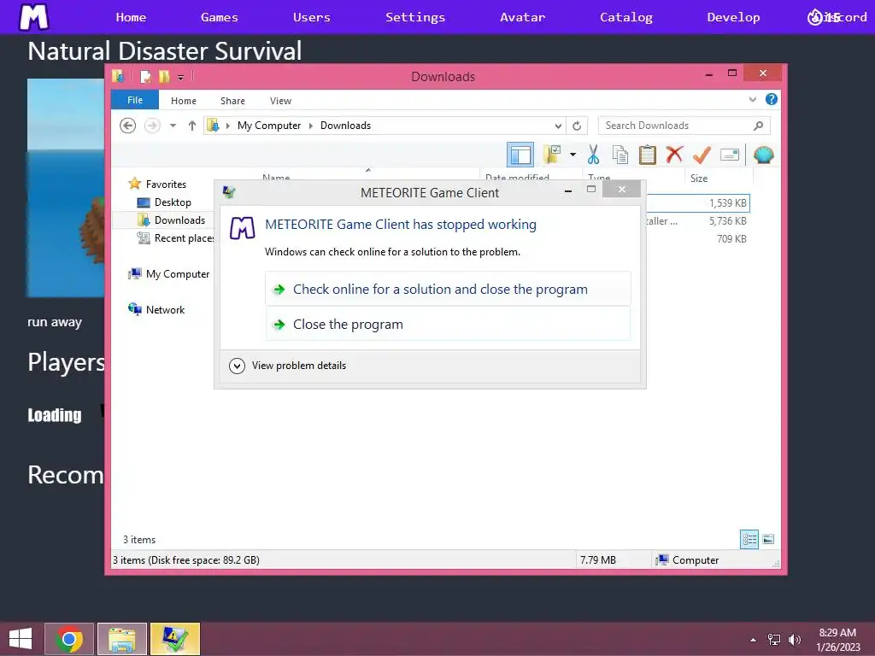Click the Back arrow in Downloads explorer
The height and width of the screenshot is (656, 875).
(128, 126)
